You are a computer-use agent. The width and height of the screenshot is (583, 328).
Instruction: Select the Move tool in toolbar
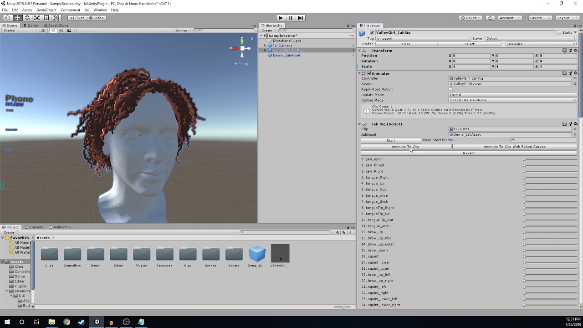pyautogui.click(x=17, y=18)
